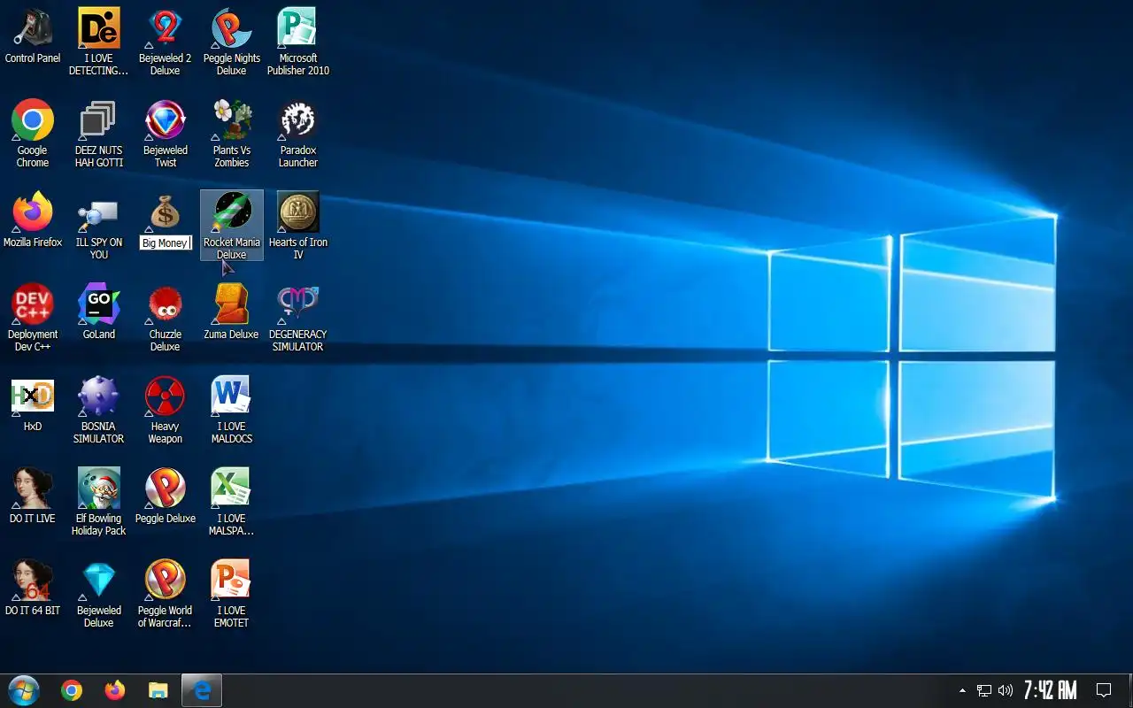This screenshot has width=1133, height=708.
Task: Open File Explorer from the taskbar
Action: pos(158,690)
